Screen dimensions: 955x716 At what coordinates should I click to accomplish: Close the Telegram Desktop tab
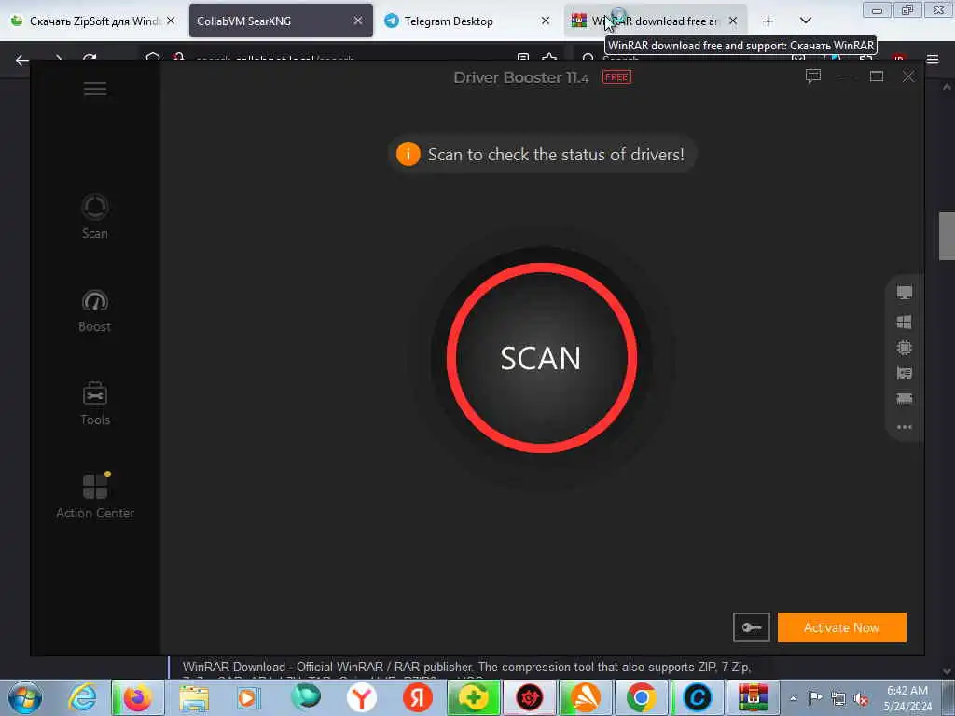[x=546, y=21]
